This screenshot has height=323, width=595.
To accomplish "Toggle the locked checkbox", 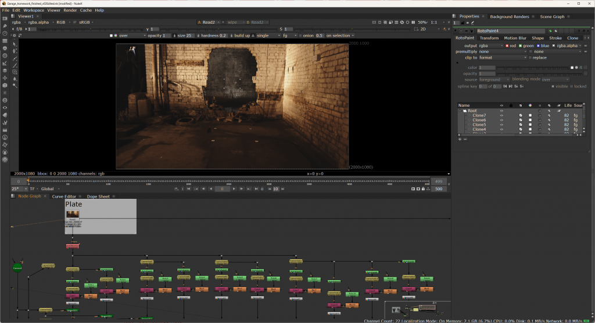I will pos(572,86).
